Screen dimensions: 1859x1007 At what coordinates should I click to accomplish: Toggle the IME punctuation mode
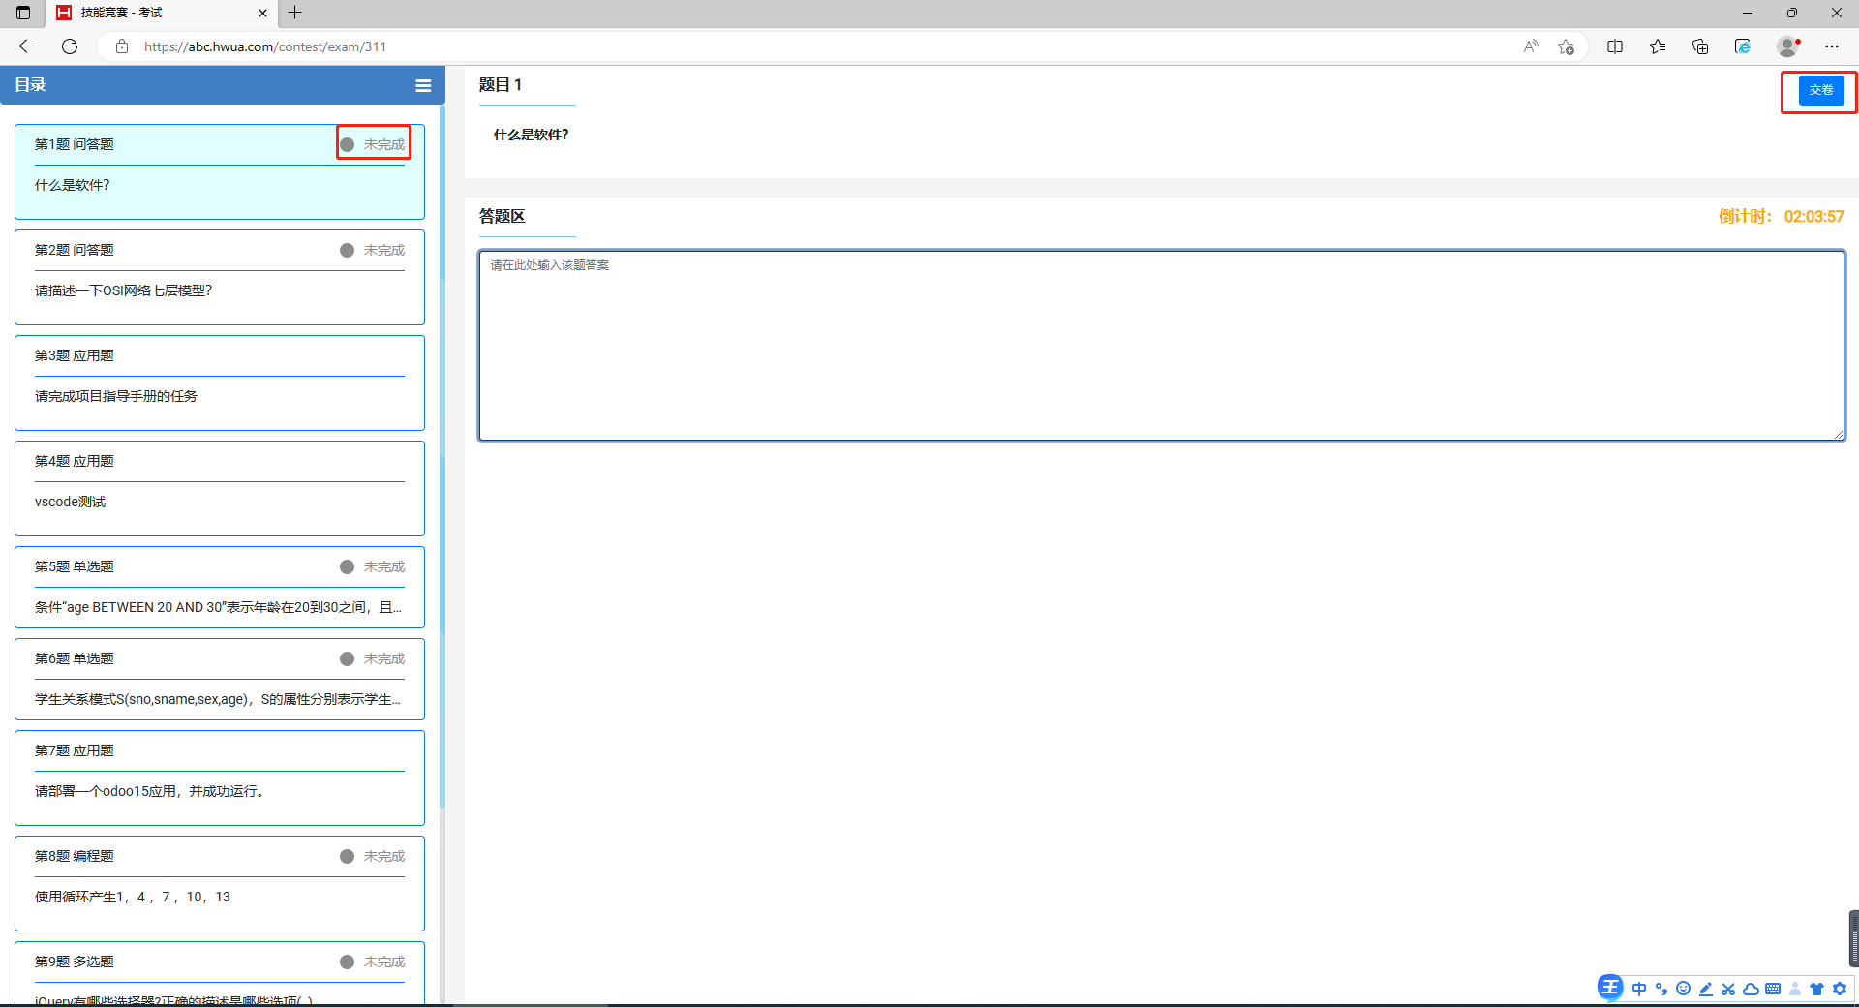click(x=1661, y=989)
